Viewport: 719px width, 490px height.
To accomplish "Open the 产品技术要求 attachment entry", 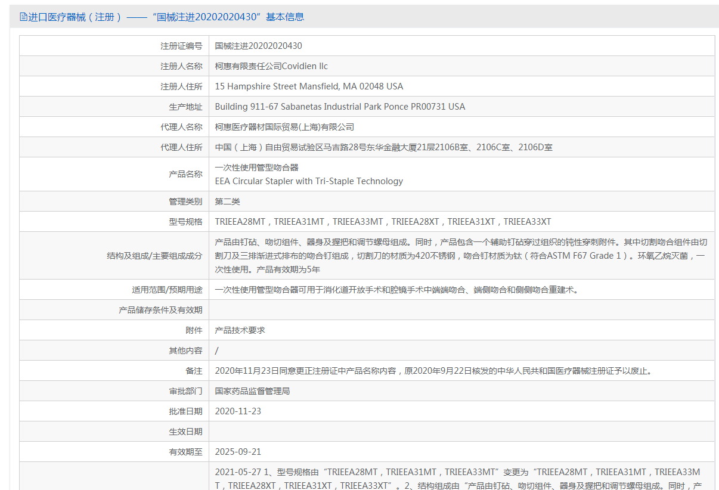I will point(240,330).
